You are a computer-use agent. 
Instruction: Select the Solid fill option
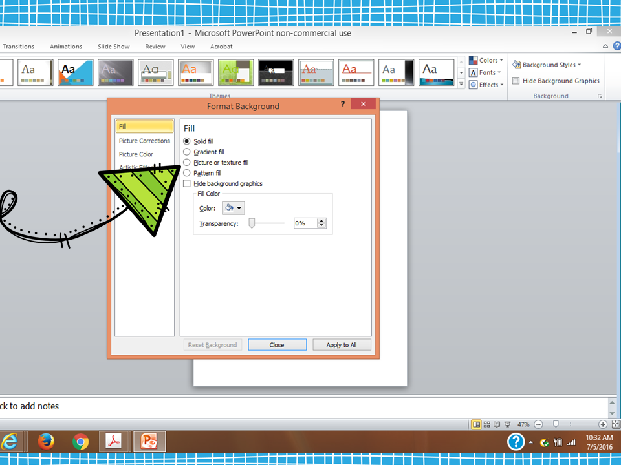(x=199, y=141)
